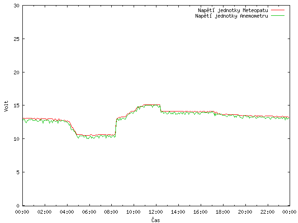This screenshot has height=223, width=298.
Task: Click the y-axis value 20
Action: coord(17,72)
